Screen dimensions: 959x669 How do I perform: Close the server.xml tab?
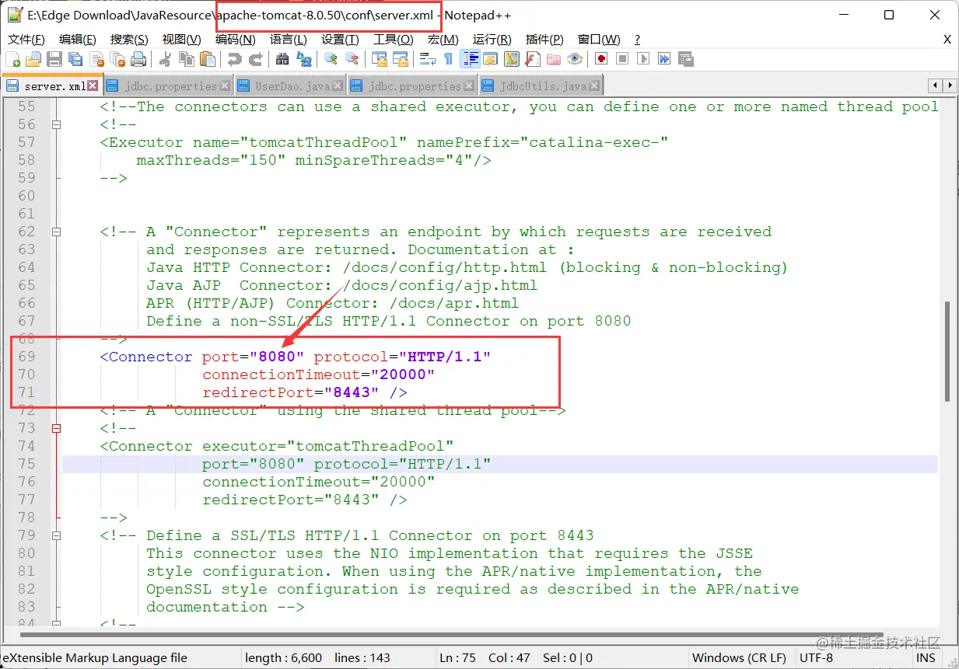[93, 86]
